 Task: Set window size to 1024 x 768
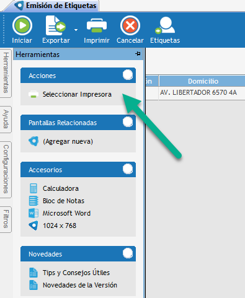tap(60, 226)
